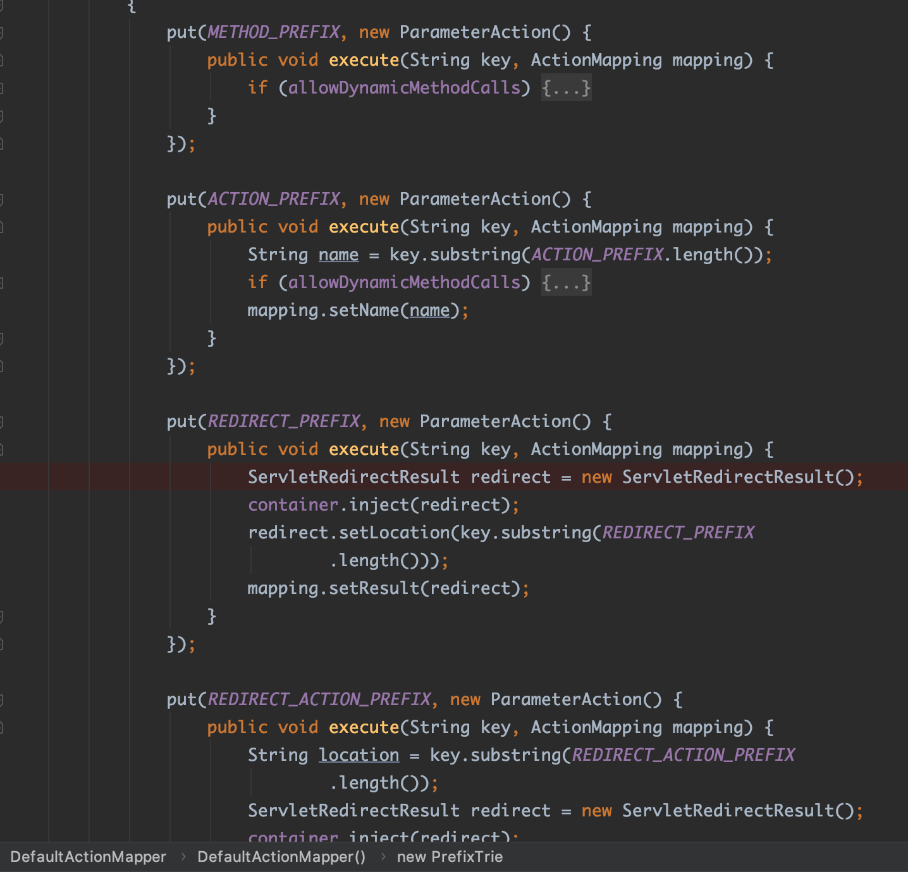The height and width of the screenshot is (872, 908).
Task: Click REDIRECT_PREFIX inside redirect.setLocation call
Action: [678, 533]
